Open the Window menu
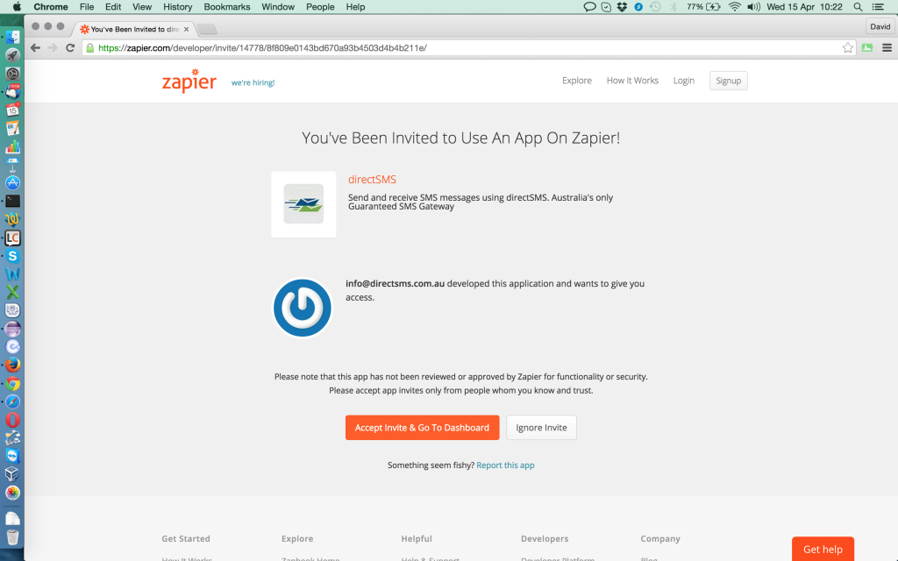The image size is (898, 561). (278, 7)
